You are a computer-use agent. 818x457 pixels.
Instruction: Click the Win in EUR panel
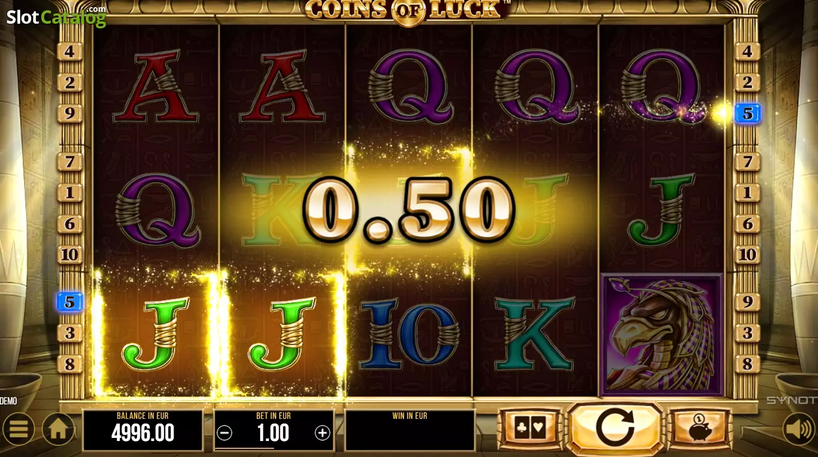[x=410, y=430]
